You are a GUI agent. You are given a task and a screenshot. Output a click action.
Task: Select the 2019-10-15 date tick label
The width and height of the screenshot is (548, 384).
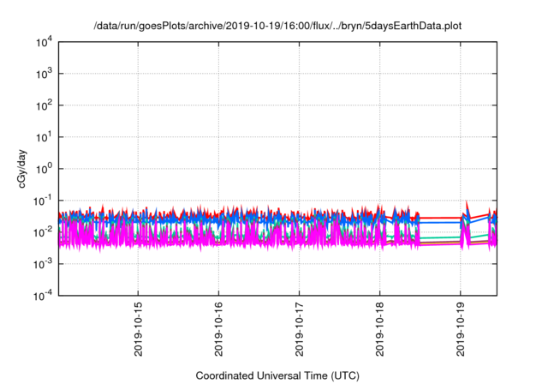(138, 329)
